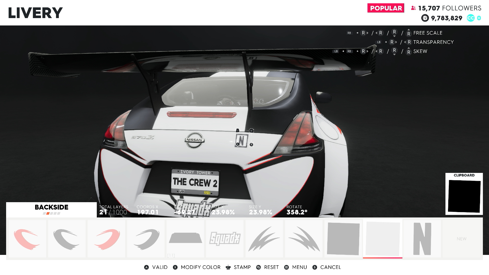489x275 pixels.
Task: Click the LB button icon beside Transparency
Action: pos(379,42)
